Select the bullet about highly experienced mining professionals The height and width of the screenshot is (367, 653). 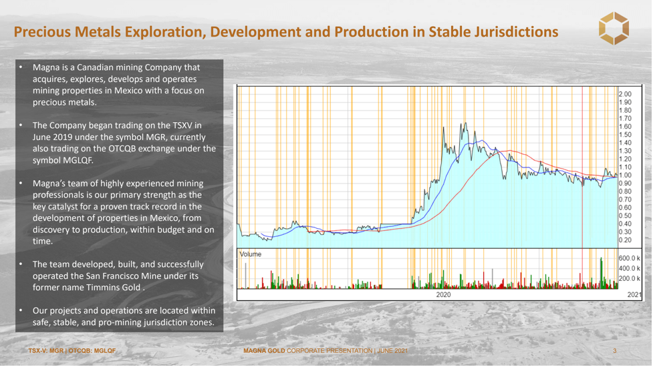point(123,212)
